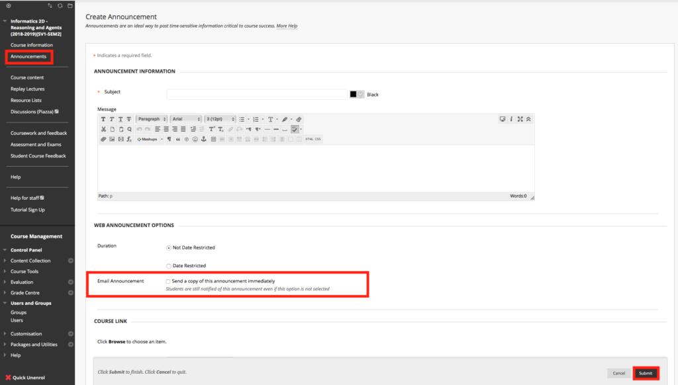This screenshot has width=678, height=385.
Task: Align text left in editor
Action: [x=158, y=129]
